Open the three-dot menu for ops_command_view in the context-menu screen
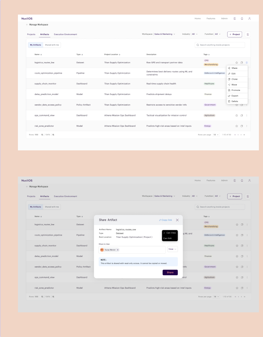 (247, 116)
